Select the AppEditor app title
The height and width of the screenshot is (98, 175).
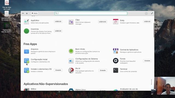pos(35,20)
